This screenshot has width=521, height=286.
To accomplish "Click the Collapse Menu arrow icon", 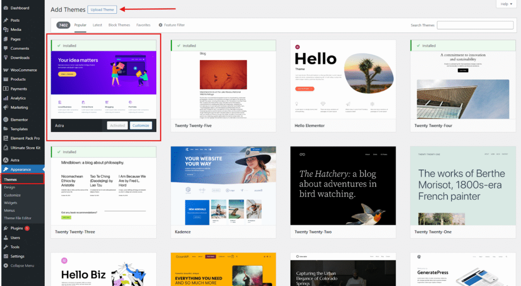I will click(x=6, y=266).
